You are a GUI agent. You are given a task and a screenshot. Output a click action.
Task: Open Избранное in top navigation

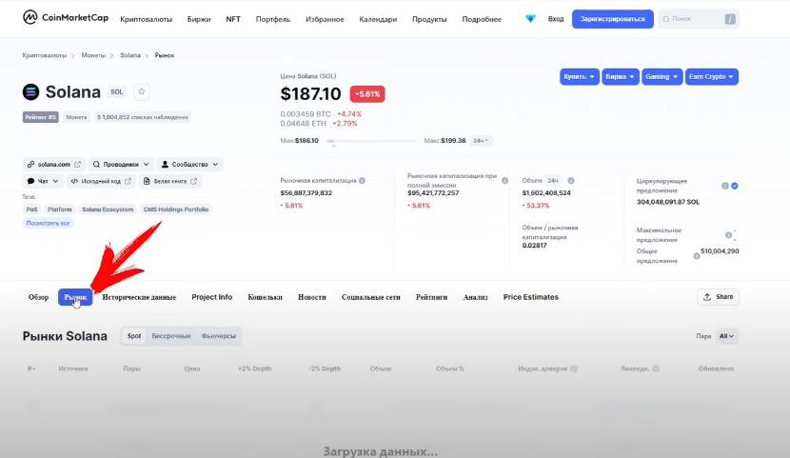325,19
